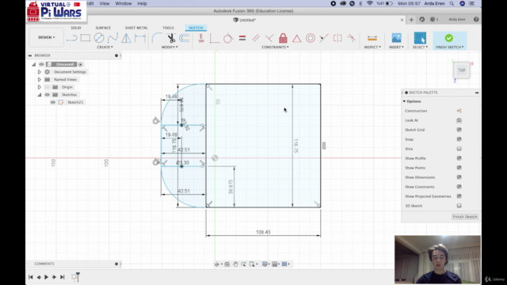The image size is (507, 285).
Task: Toggle the Show Constraints checkbox
Action: coord(459,187)
